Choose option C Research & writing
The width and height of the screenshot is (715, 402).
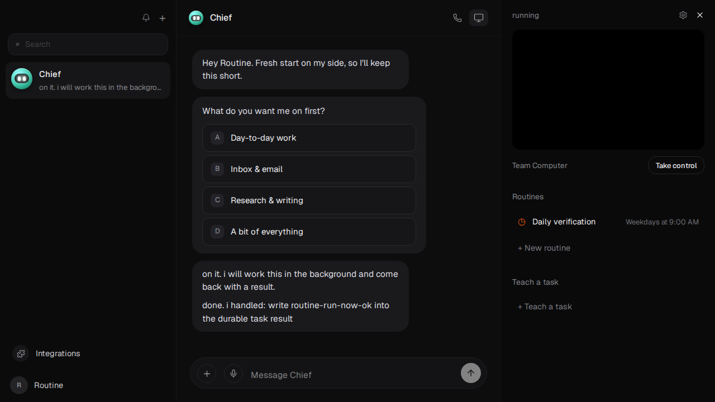309,200
